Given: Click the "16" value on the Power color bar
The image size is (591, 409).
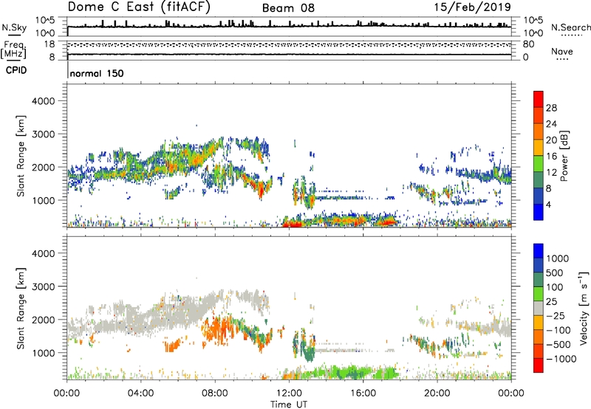Looking at the screenshot, I should 551,157.
